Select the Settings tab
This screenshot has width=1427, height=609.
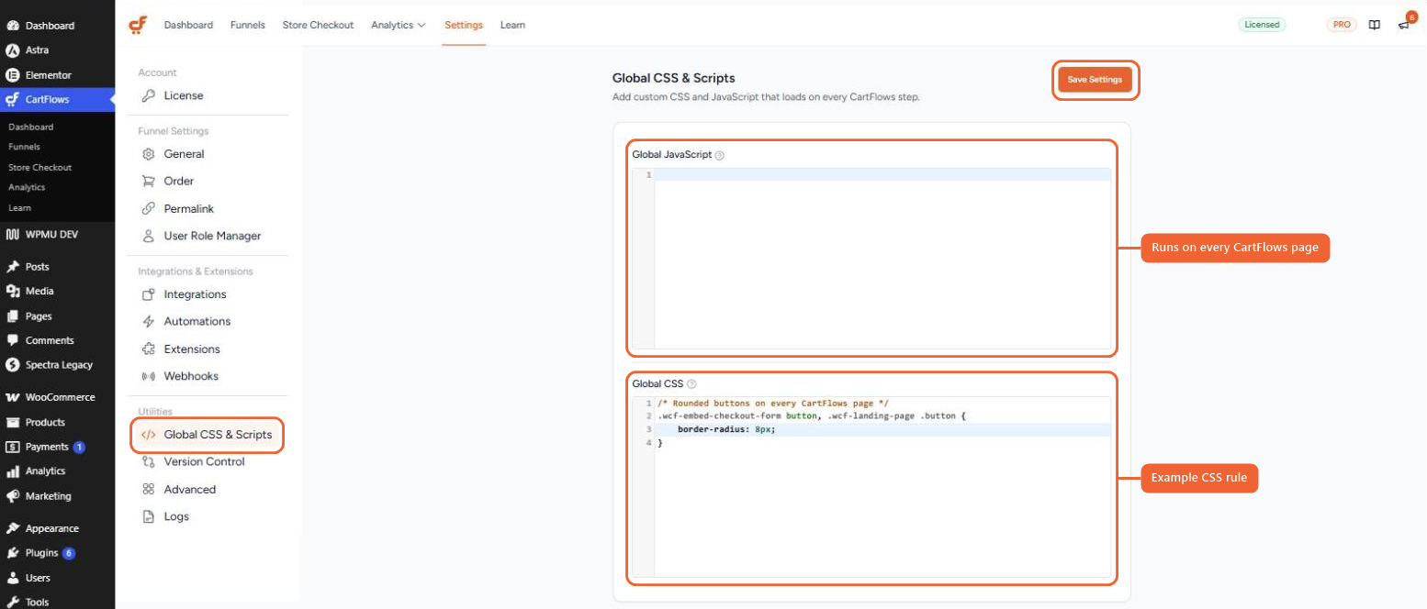(x=464, y=25)
